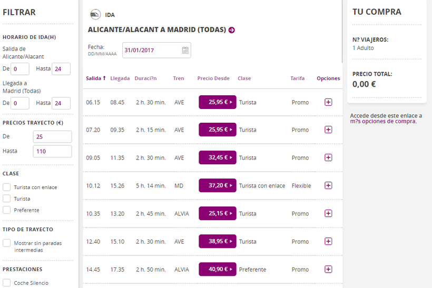
Task: Click plus icon for 14.45 ALVIA train
Action: pos(328,269)
